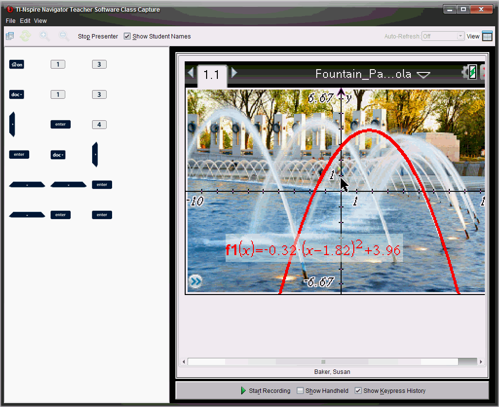Image resolution: width=499 pixels, height=407 pixels.
Task: Open the Auto-Refresh dropdown
Action: pyautogui.click(x=460, y=36)
